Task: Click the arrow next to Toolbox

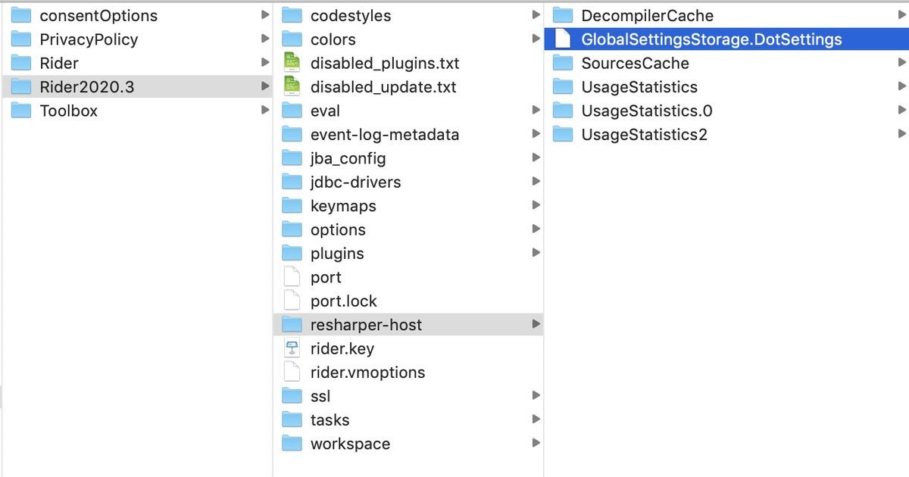Action: coord(264,111)
